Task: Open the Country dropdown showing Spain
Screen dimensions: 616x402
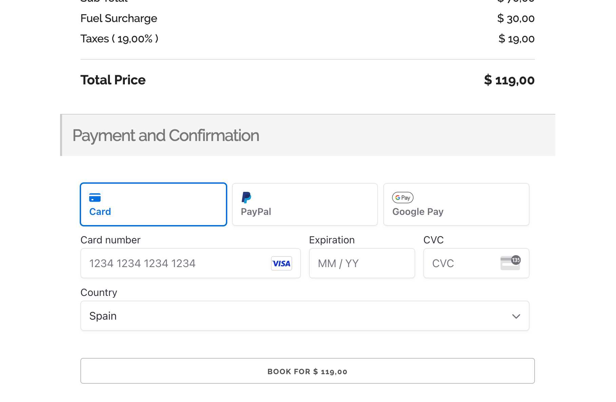Action: (305, 316)
